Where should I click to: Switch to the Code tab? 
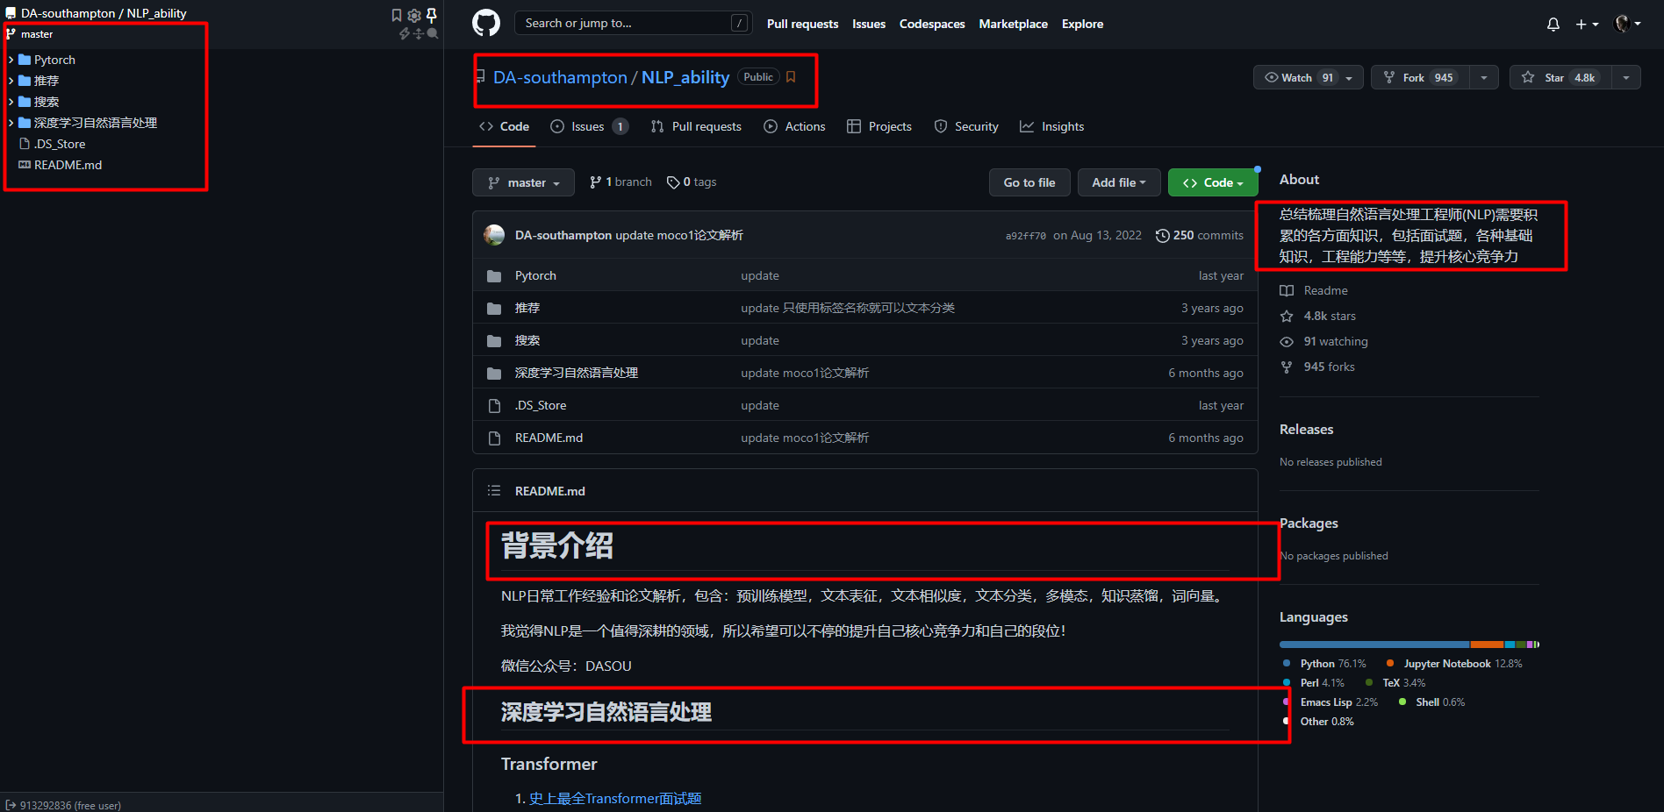pos(505,126)
